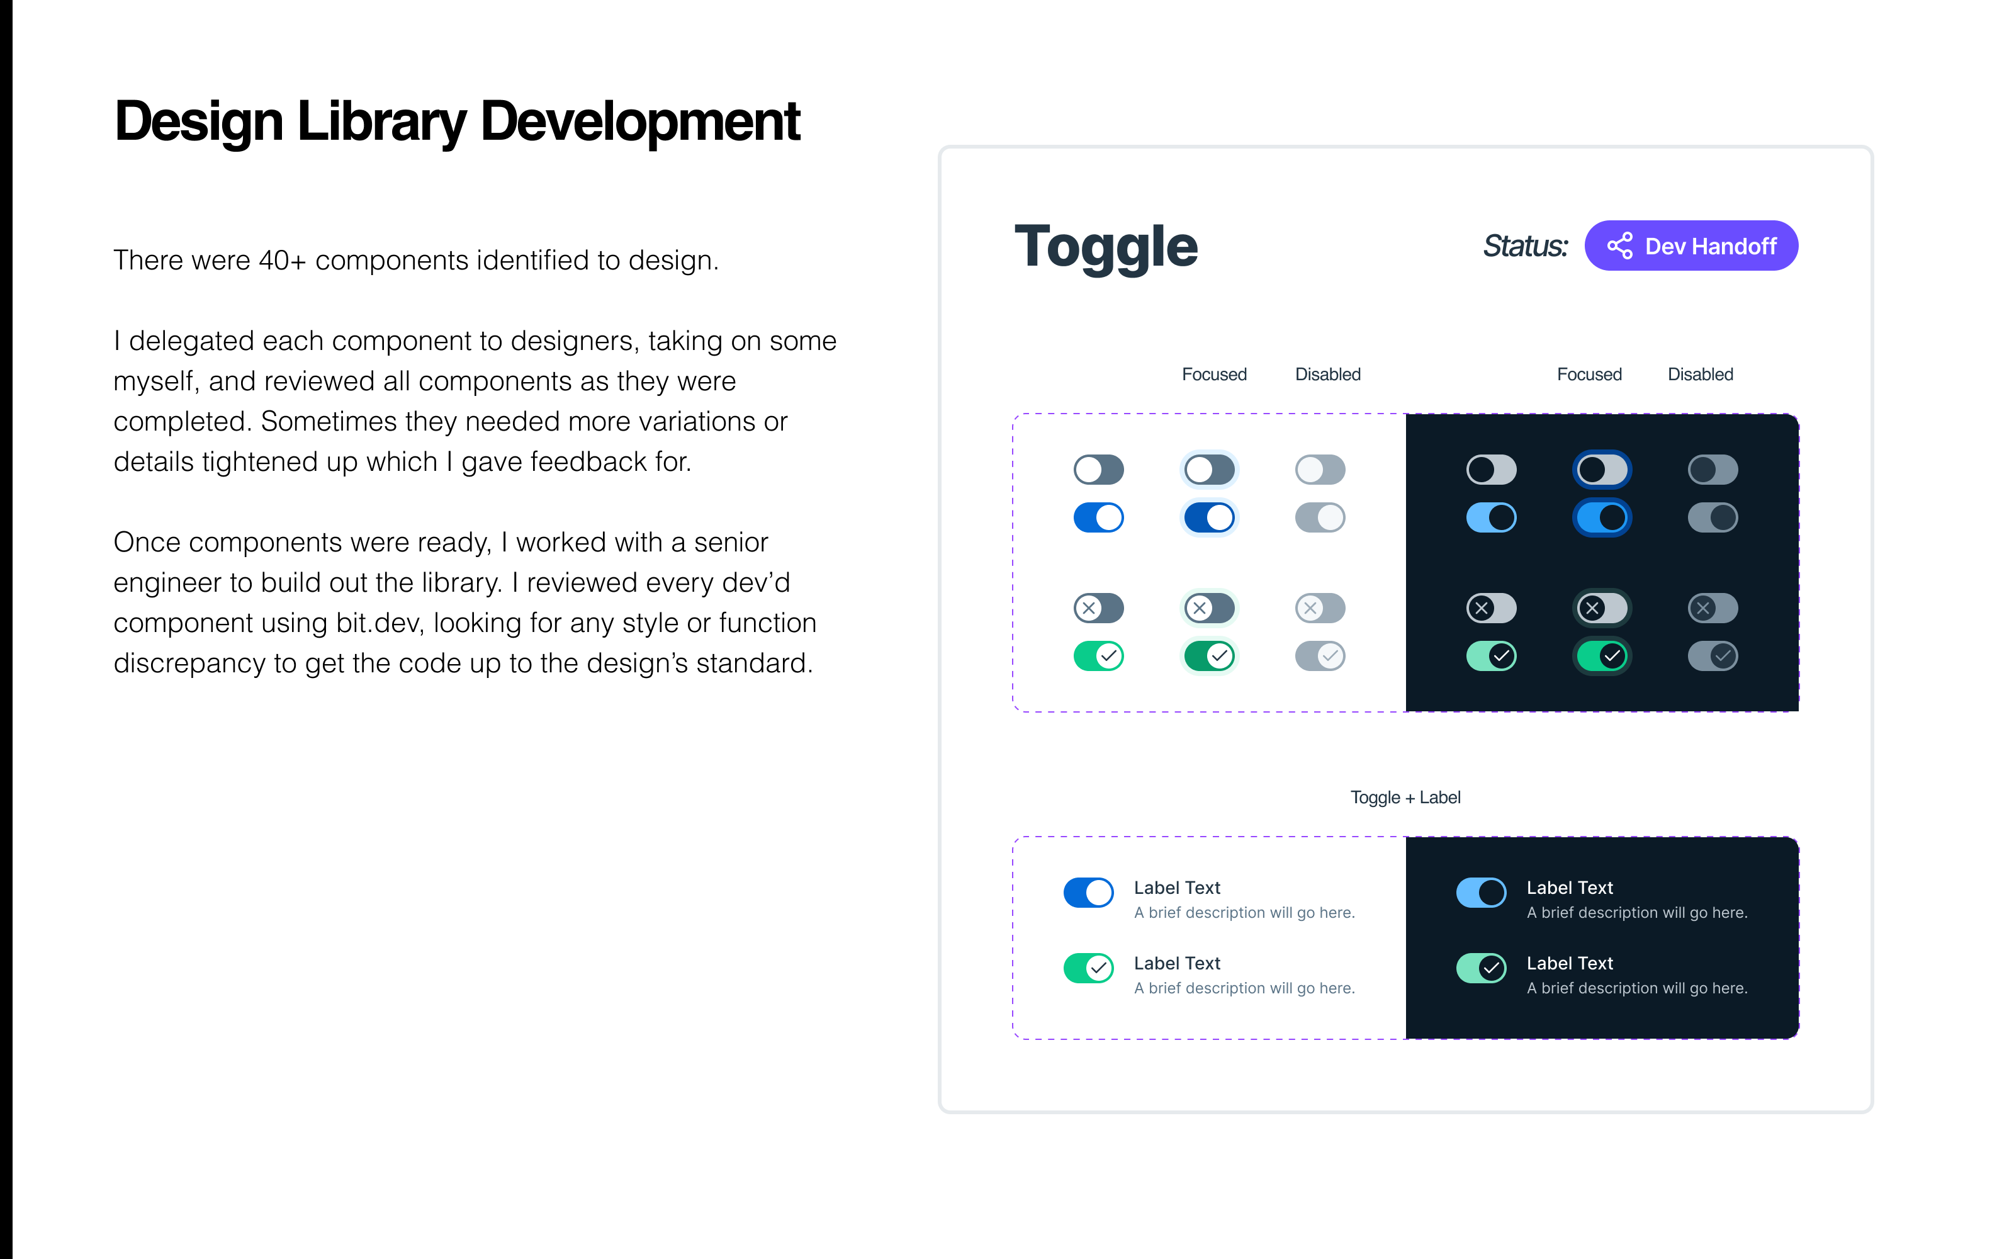The image size is (2014, 1259).
Task: Toggle the light blue switch beside Label Text
Action: click(1089, 893)
